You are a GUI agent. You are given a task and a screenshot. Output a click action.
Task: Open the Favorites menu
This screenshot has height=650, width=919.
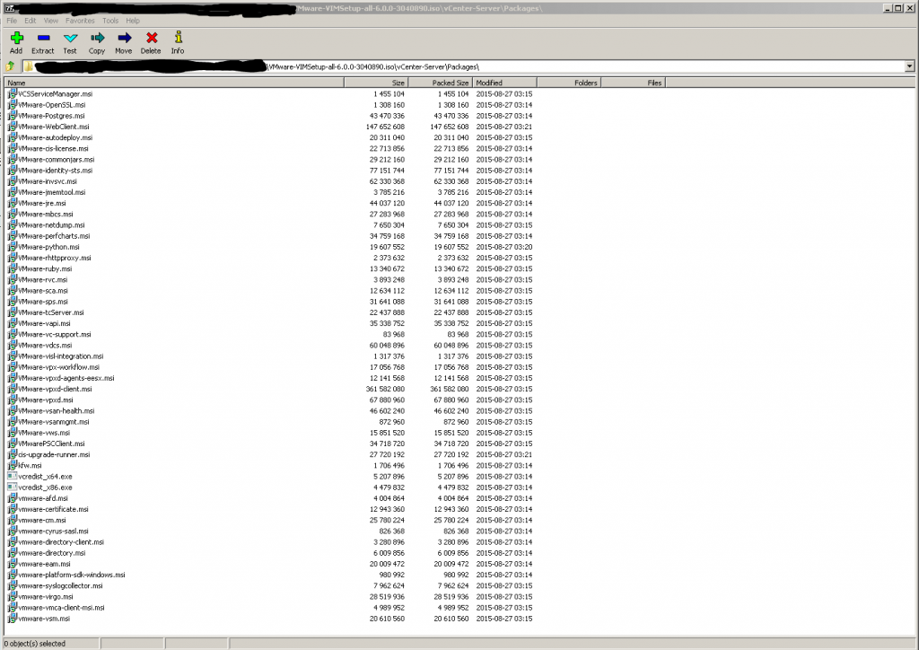pos(80,21)
